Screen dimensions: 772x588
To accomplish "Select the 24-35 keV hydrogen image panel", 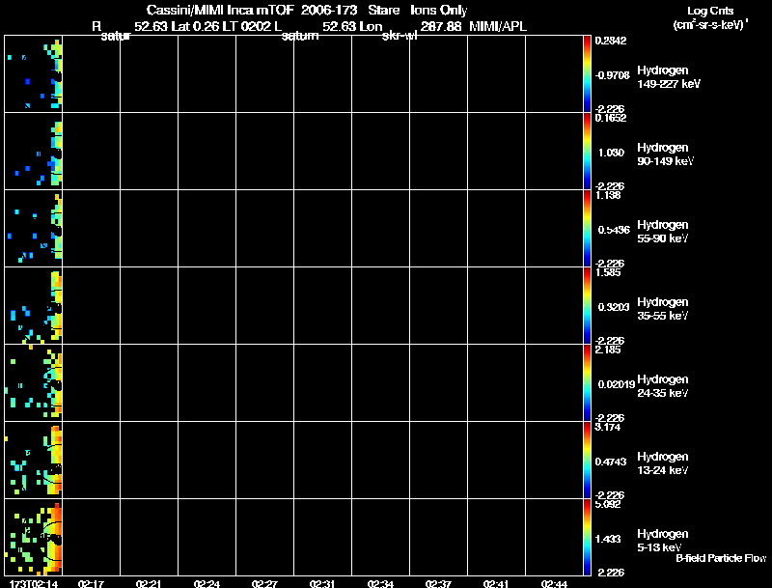I will click(33, 382).
